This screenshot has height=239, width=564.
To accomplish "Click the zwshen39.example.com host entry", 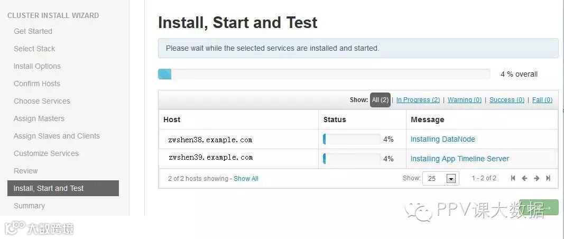I will [210, 158].
